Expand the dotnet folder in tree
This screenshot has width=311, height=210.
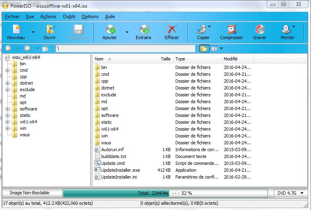click(7, 83)
